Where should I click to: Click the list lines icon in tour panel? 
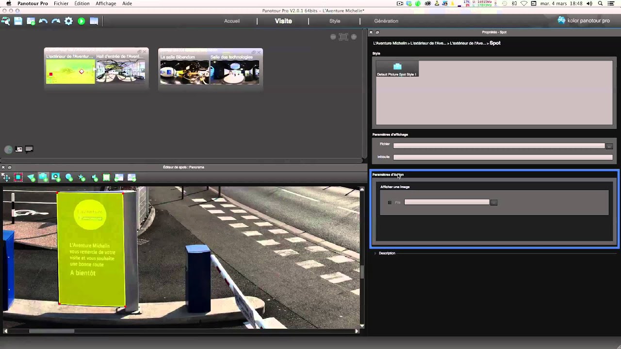[29, 149]
